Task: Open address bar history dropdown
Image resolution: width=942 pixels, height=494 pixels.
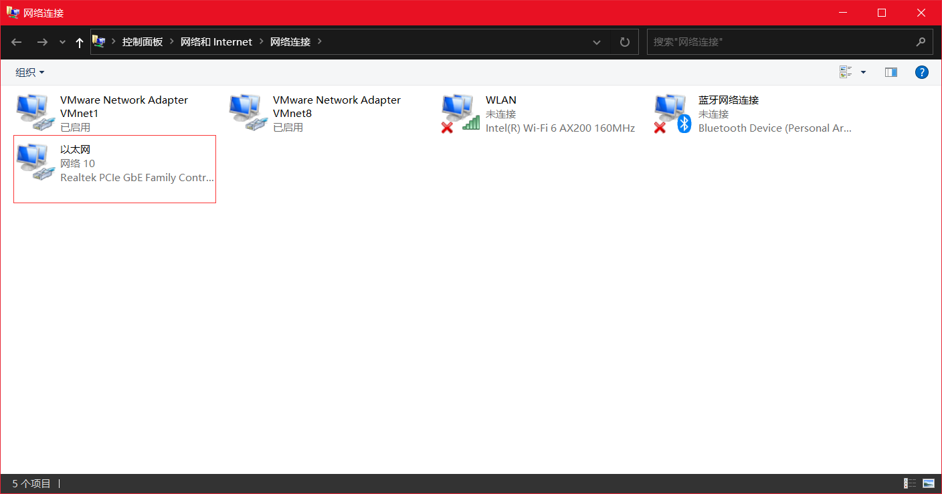Action: click(597, 42)
